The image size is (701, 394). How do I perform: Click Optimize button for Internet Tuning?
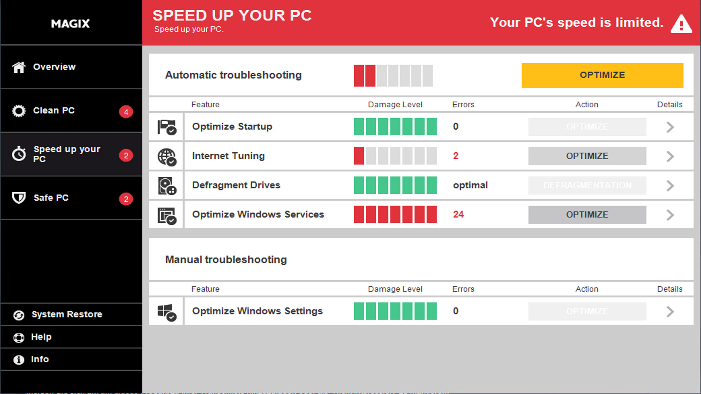pyautogui.click(x=587, y=156)
